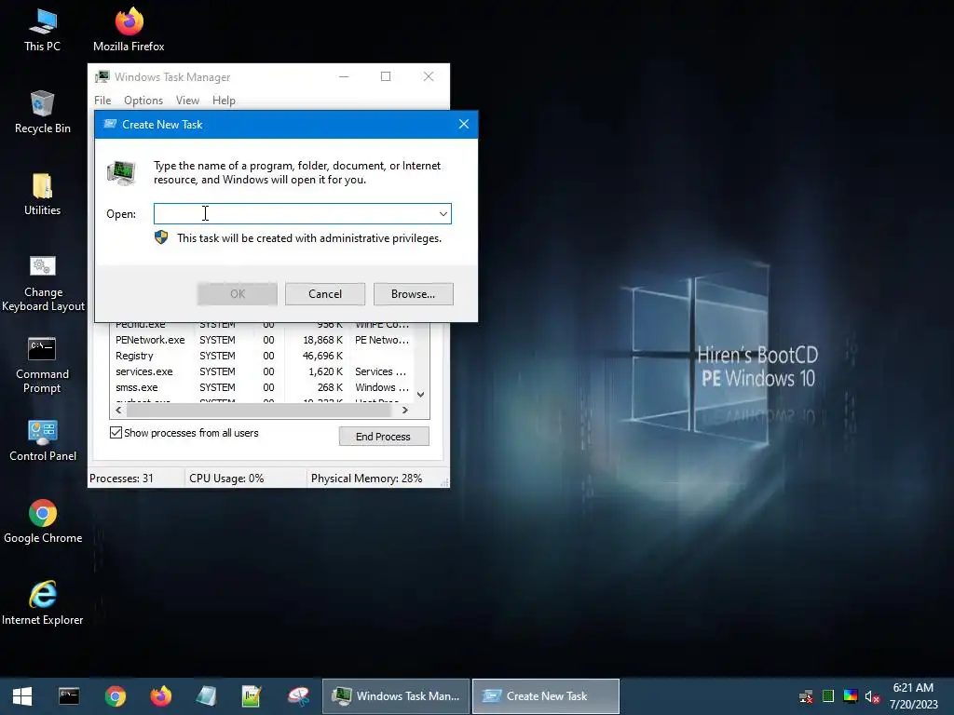
Task: Click the Create New Task title icon
Action: click(110, 124)
